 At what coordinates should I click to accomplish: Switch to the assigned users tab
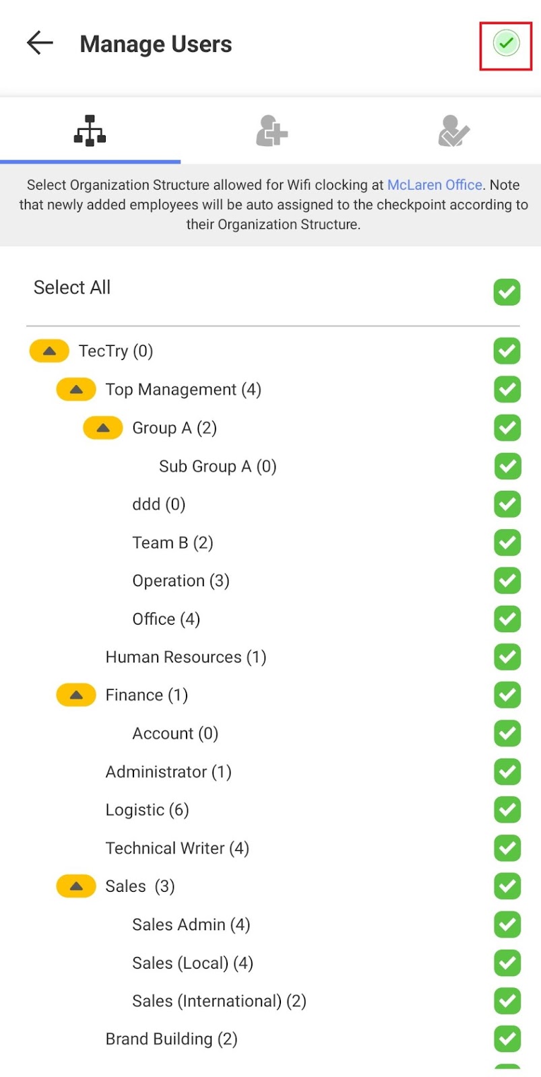click(453, 131)
